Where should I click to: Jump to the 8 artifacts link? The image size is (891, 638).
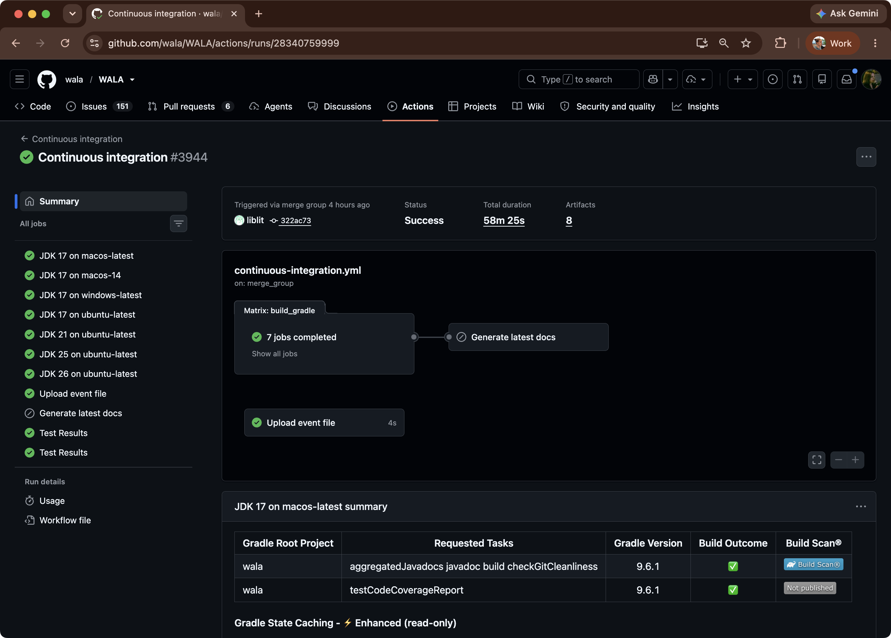pos(569,220)
